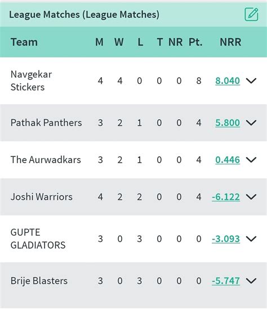Click the NRR column header

click(230, 42)
